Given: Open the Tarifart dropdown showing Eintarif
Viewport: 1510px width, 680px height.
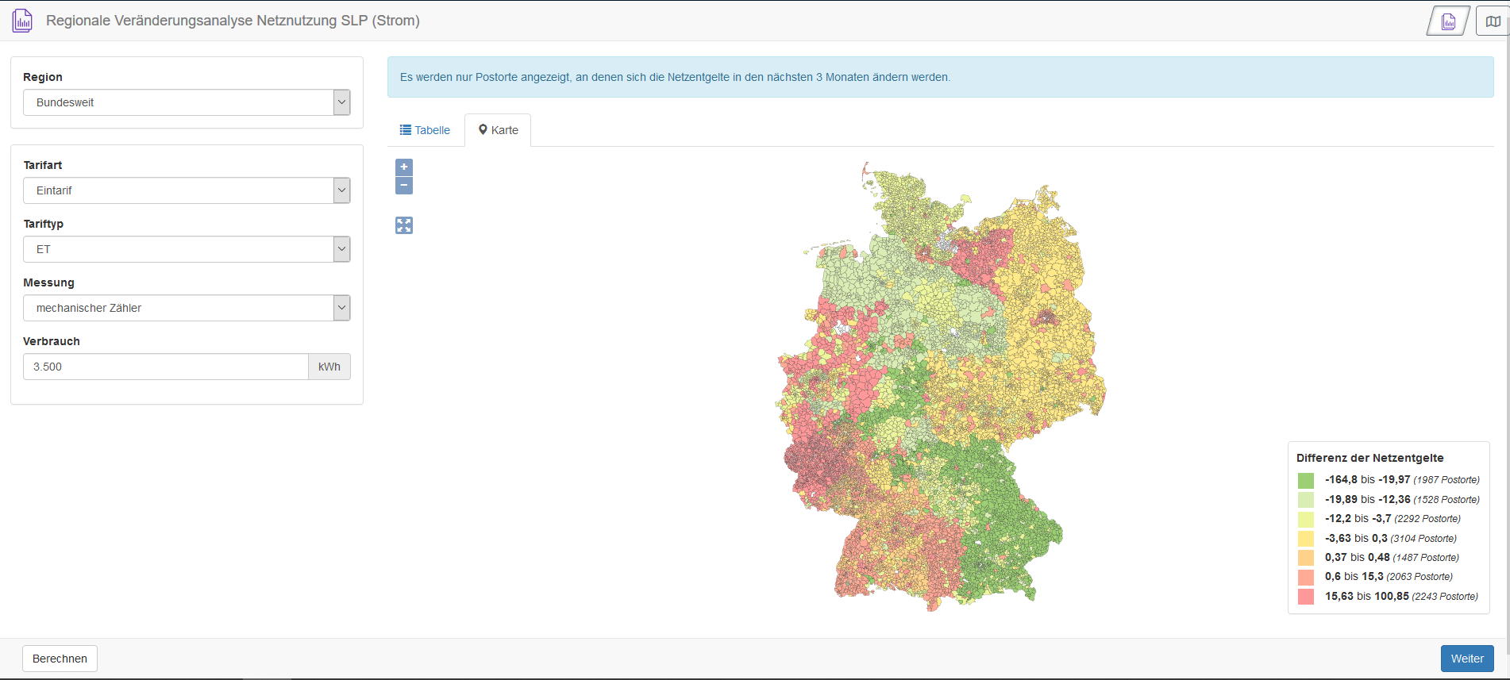Looking at the screenshot, I should [187, 190].
